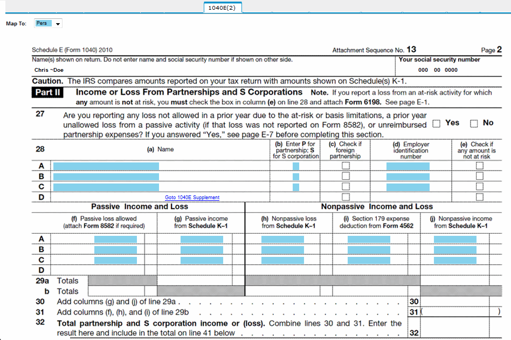Tick the foreign partnership checkbox for row A

(x=346, y=166)
